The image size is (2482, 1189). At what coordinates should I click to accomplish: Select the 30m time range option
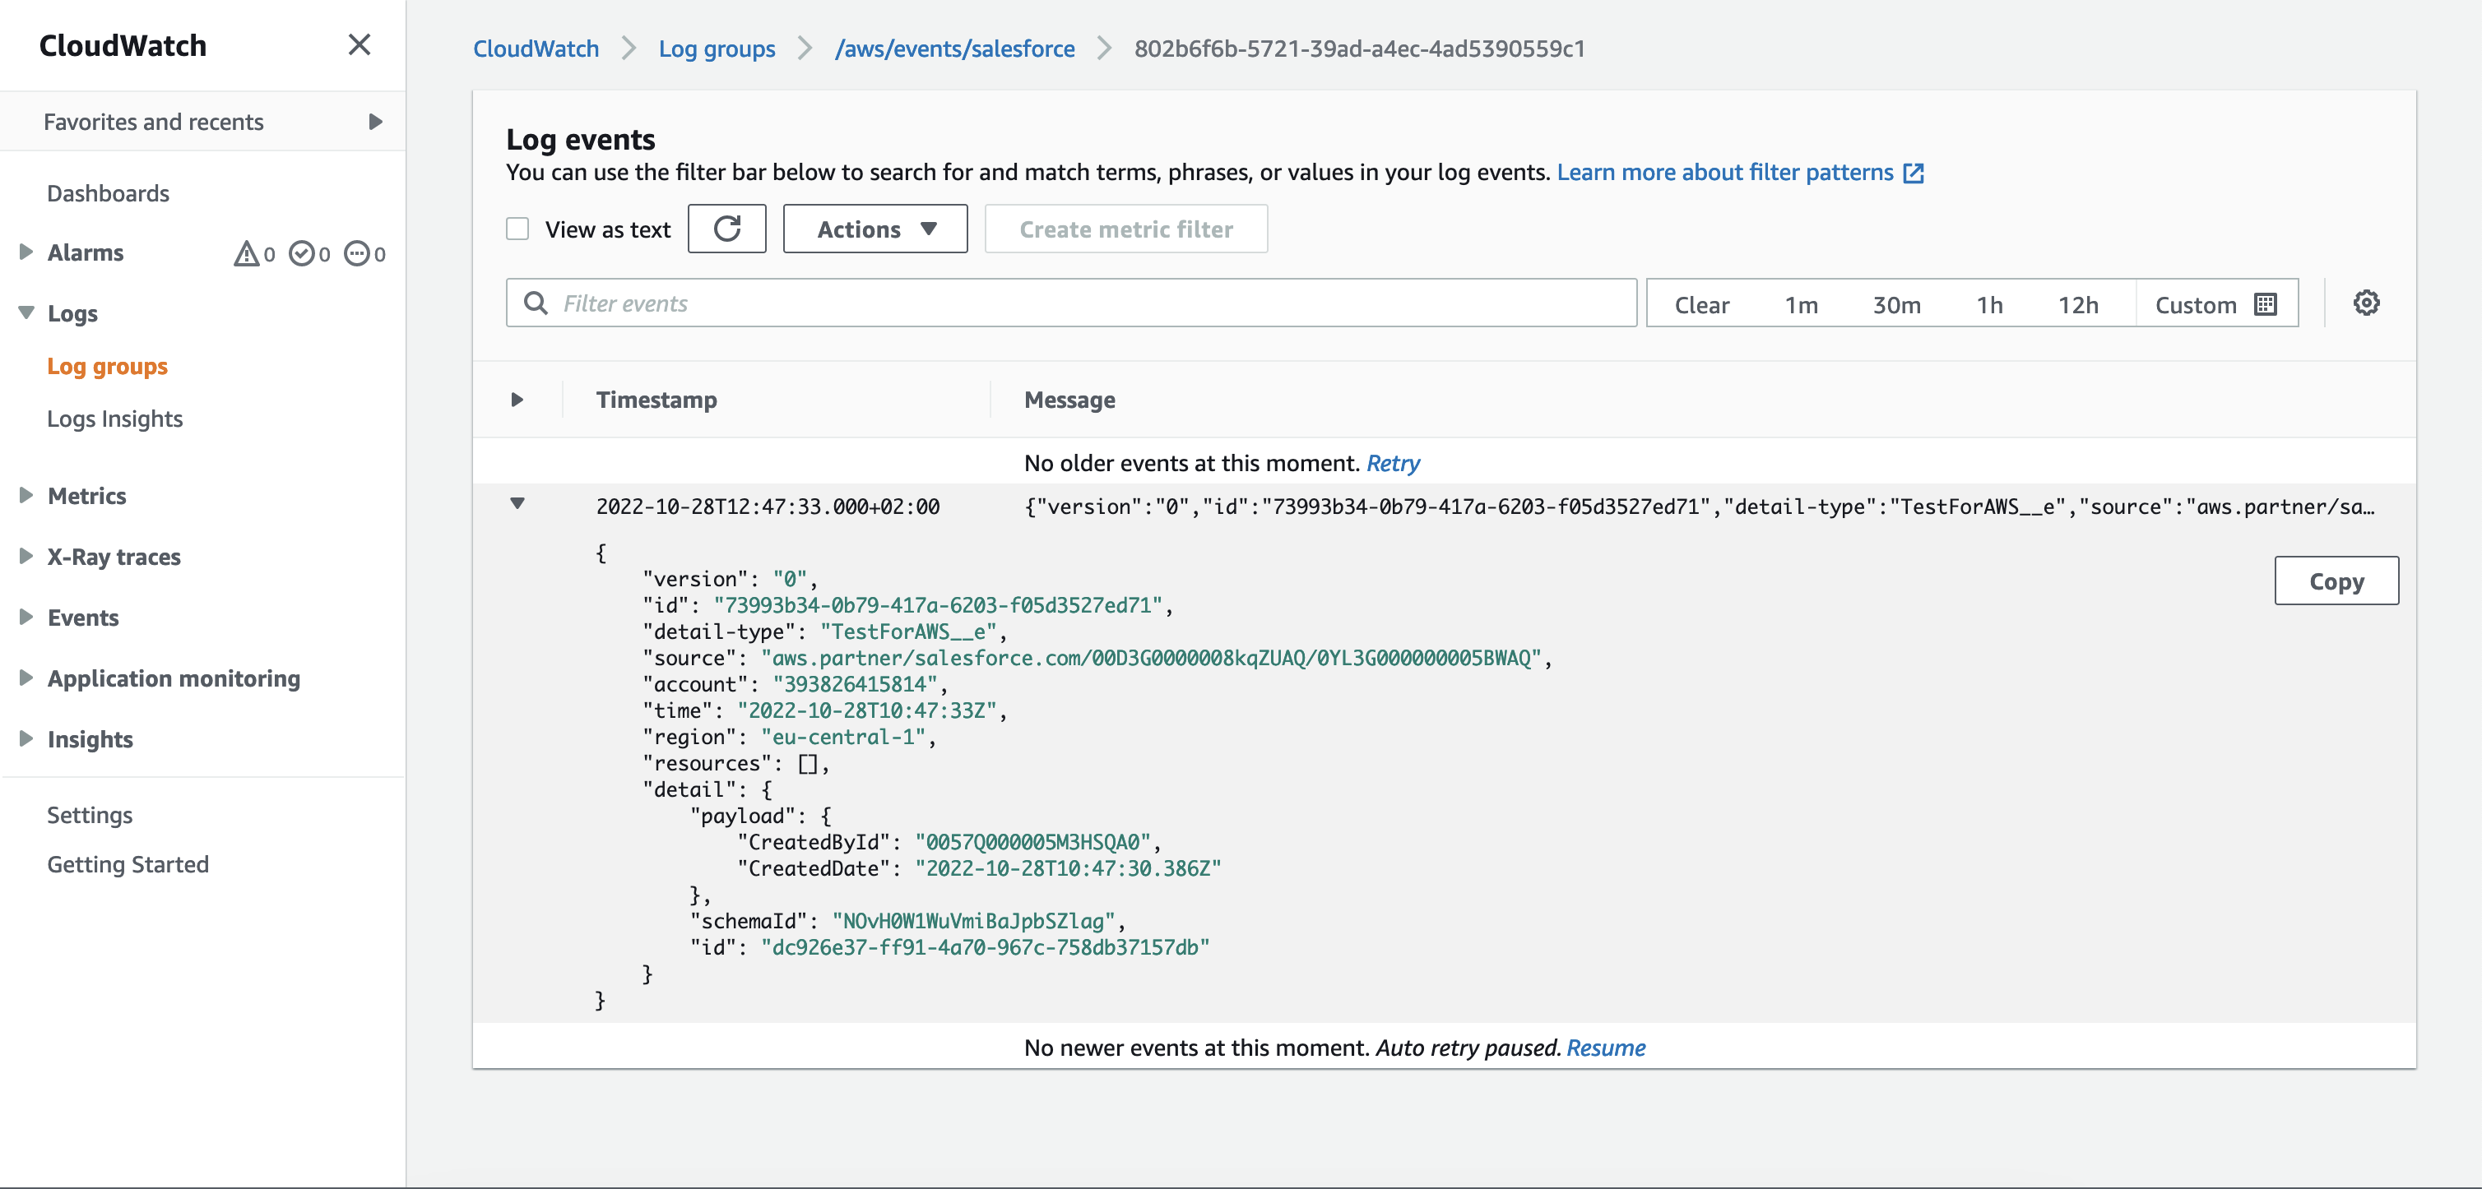click(x=1895, y=304)
